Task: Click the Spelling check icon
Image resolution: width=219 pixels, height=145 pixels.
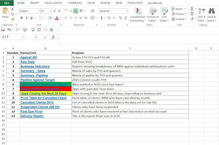Action: [33, 29]
